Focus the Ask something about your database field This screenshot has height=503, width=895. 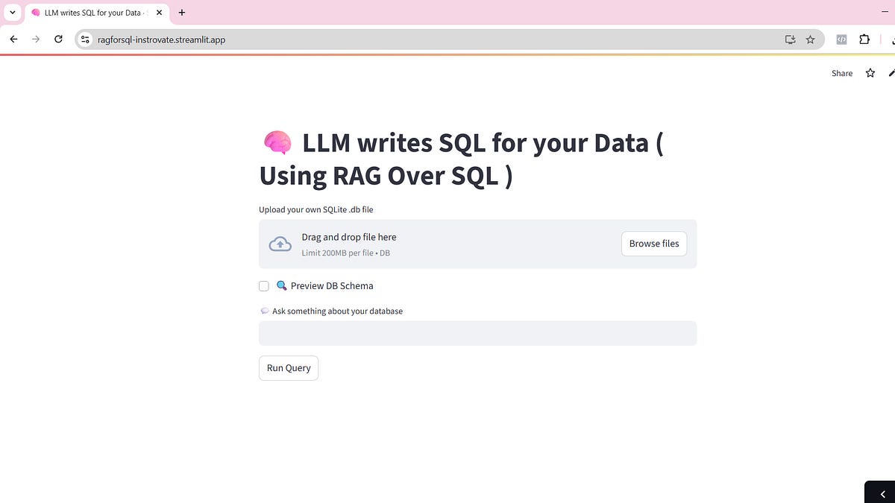pyautogui.click(x=478, y=333)
